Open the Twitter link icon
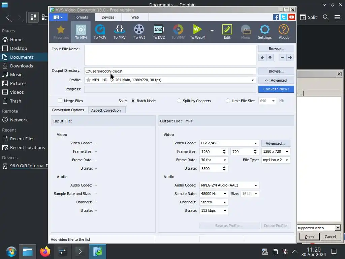Image resolution: width=345 pixels, height=259 pixels. pyautogui.click(x=284, y=17)
